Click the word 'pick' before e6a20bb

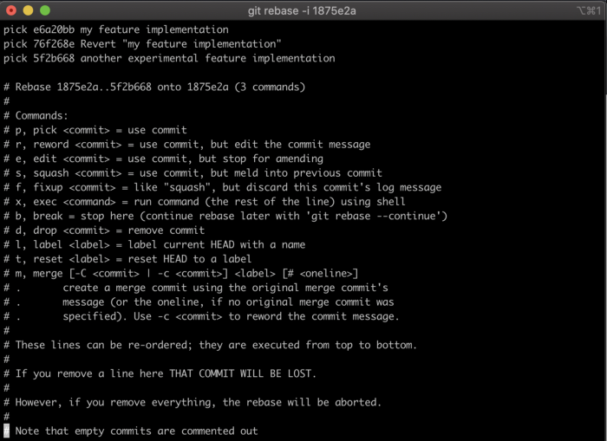16,29
